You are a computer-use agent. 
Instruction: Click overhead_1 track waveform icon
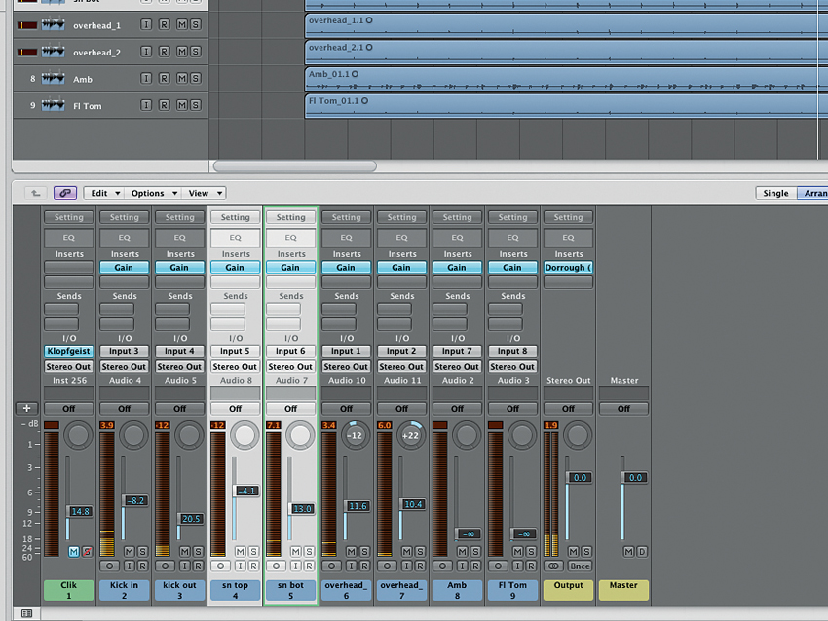pyautogui.click(x=54, y=24)
